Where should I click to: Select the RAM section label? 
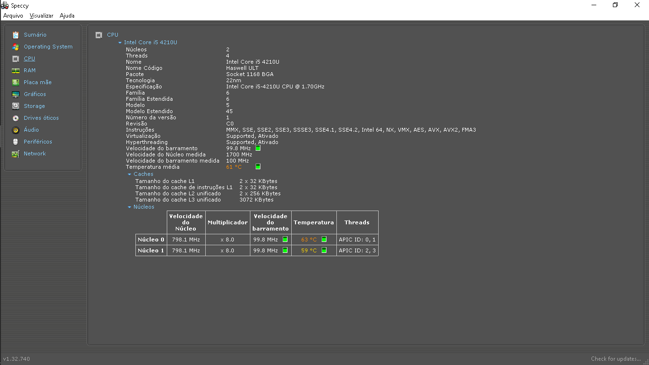click(x=29, y=70)
